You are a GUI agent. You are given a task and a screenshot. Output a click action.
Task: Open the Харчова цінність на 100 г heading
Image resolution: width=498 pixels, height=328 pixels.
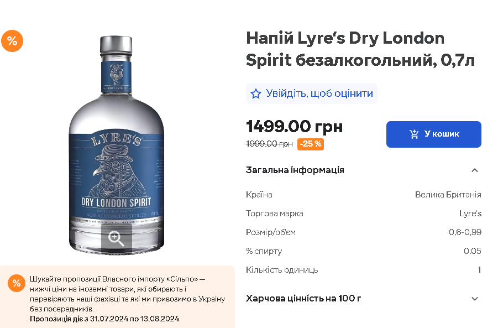(x=303, y=299)
